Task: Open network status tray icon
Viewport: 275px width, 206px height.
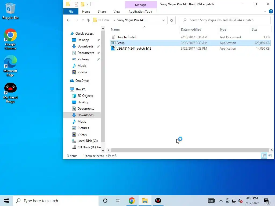Action: pyautogui.click(x=234, y=201)
